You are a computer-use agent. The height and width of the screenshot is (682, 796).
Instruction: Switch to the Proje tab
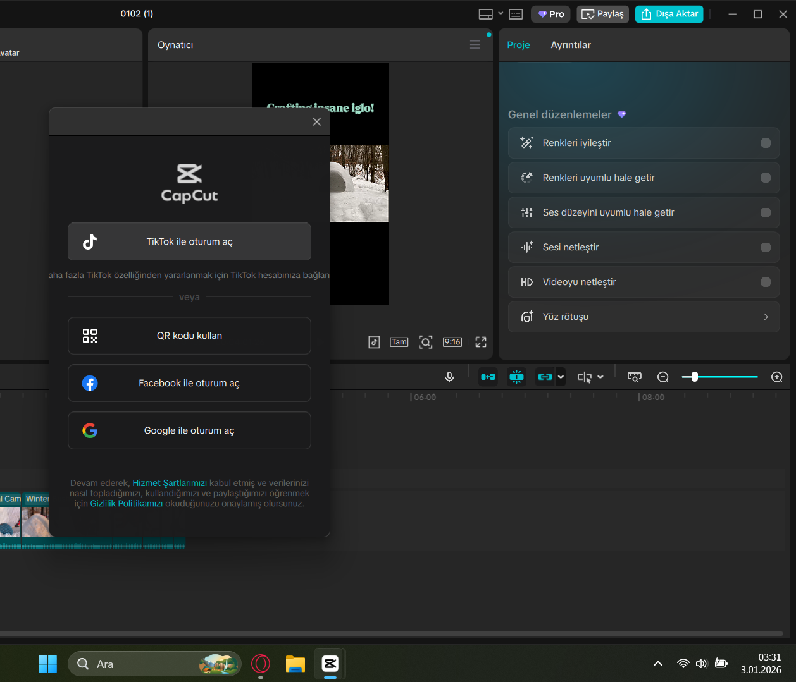coord(518,45)
